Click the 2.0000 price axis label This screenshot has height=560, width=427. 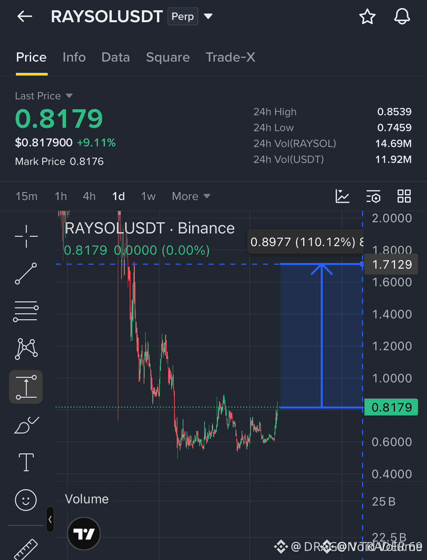pyautogui.click(x=391, y=218)
